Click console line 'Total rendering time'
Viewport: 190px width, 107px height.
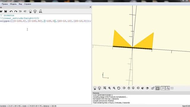click(111, 103)
